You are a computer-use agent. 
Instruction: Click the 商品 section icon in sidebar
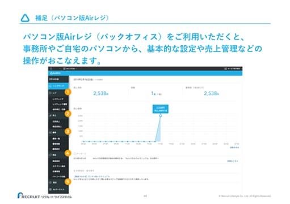tap(51, 155)
